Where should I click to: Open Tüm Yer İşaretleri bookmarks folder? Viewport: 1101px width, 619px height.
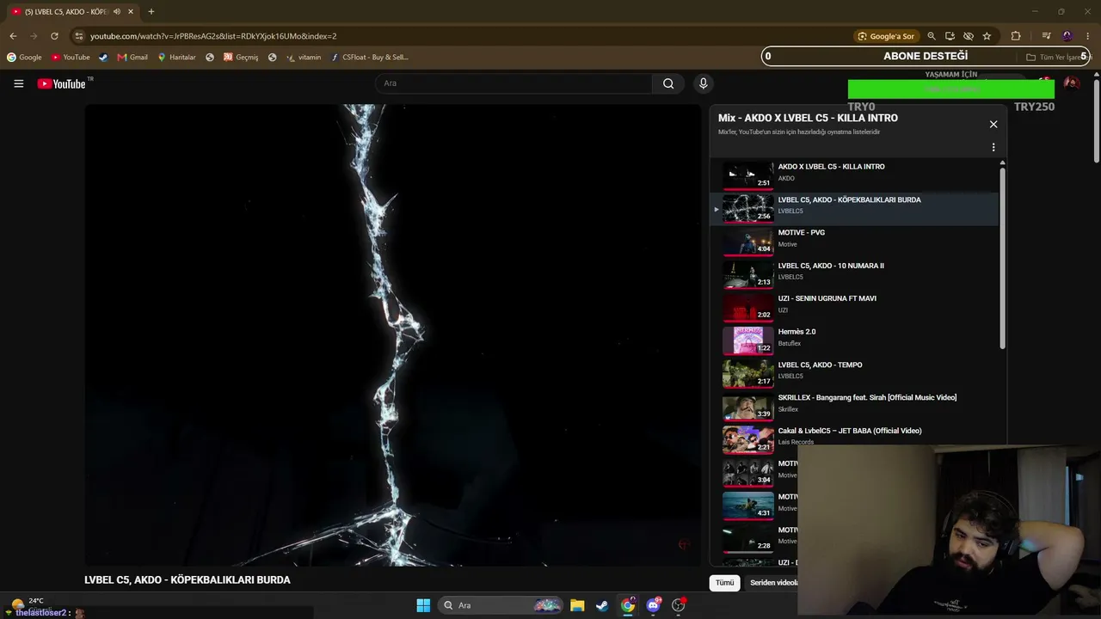pyautogui.click(x=1057, y=58)
